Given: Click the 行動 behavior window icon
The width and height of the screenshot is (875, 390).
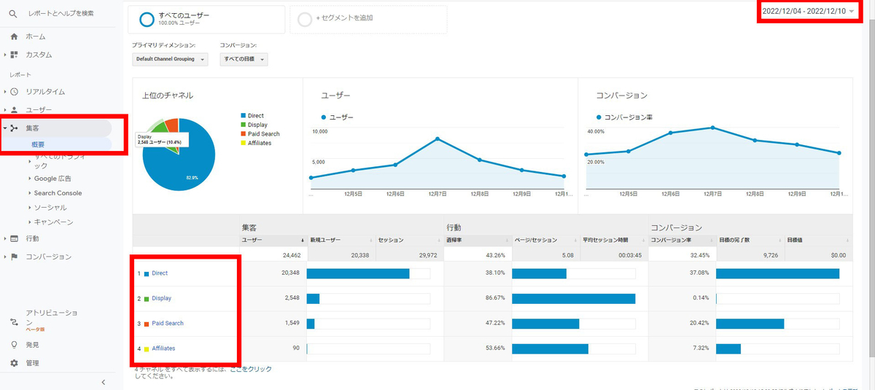Looking at the screenshot, I should (14, 238).
